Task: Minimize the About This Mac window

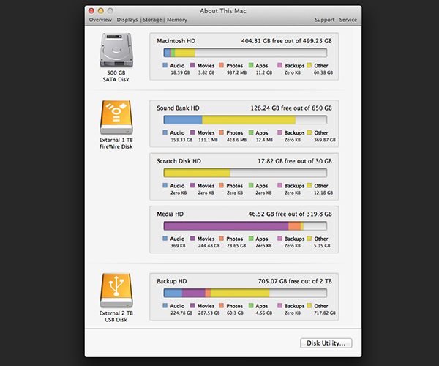Action: [x=101, y=11]
